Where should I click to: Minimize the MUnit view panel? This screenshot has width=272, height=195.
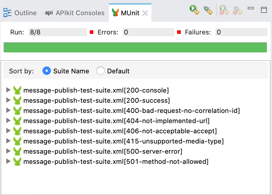pyautogui.click(x=251, y=9)
